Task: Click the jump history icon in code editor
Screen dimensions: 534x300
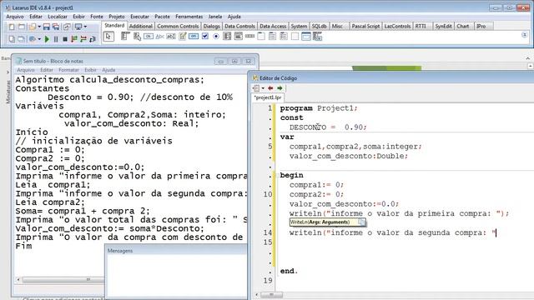Action: click(x=256, y=88)
